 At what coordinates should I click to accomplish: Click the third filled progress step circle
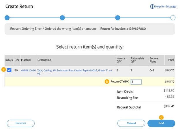pos(118,18)
